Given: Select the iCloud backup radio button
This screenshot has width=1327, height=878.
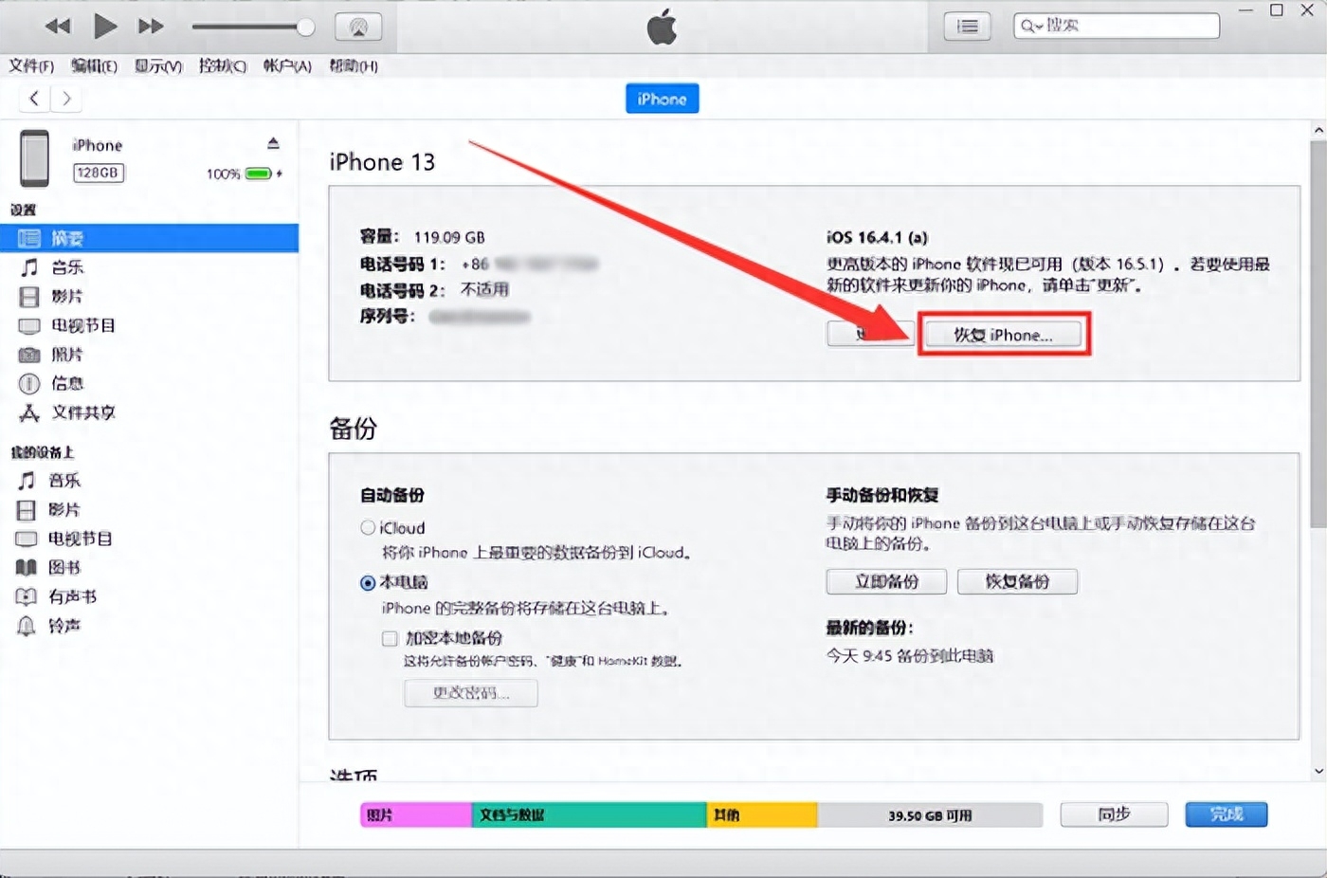Looking at the screenshot, I should pyautogui.click(x=368, y=527).
